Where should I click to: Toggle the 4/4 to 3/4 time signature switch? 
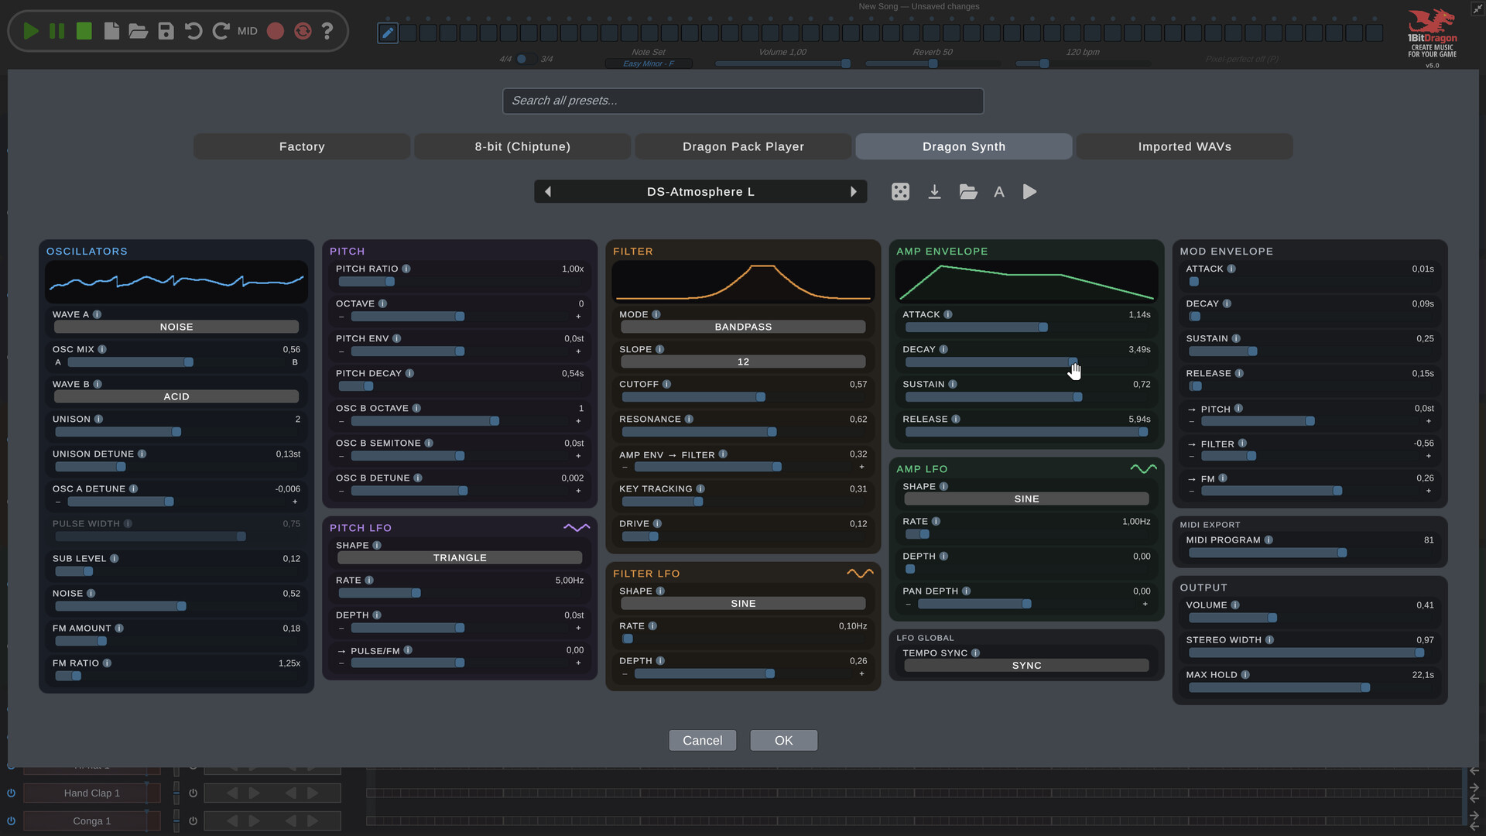pyautogui.click(x=526, y=59)
